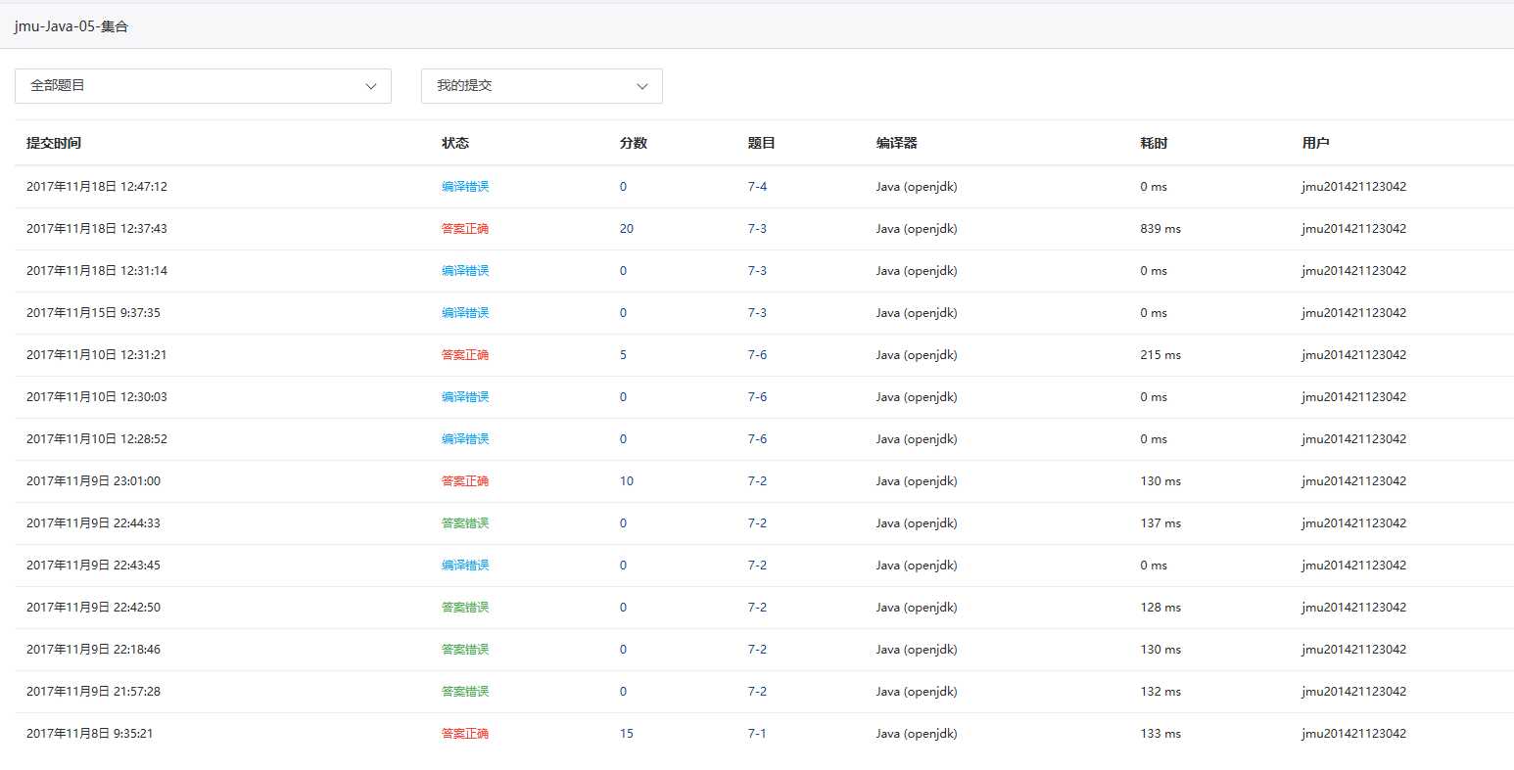Click chevron arrow of 全部题目 dropdown

pos(371,86)
